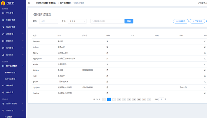Expand the 就业辅导 menu

click(x=23, y=85)
